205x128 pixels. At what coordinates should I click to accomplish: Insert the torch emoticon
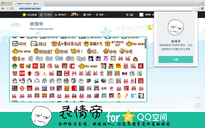(127, 96)
